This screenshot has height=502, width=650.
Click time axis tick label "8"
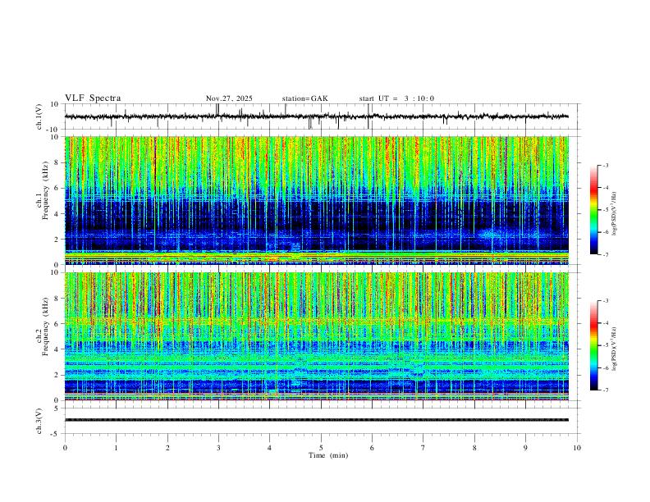click(x=474, y=448)
